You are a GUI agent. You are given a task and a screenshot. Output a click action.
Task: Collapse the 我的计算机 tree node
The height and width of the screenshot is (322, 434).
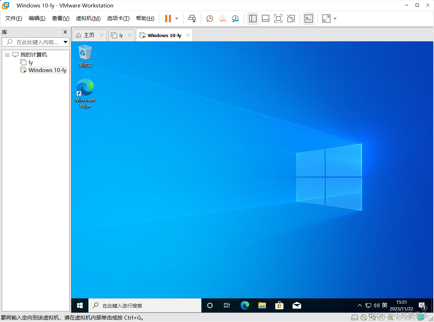pos(7,54)
